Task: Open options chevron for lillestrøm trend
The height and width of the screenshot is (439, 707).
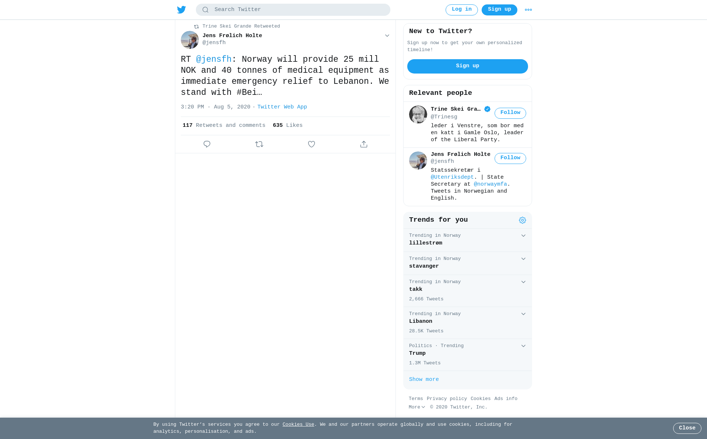Action: pyautogui.click(x=523, y=236)
